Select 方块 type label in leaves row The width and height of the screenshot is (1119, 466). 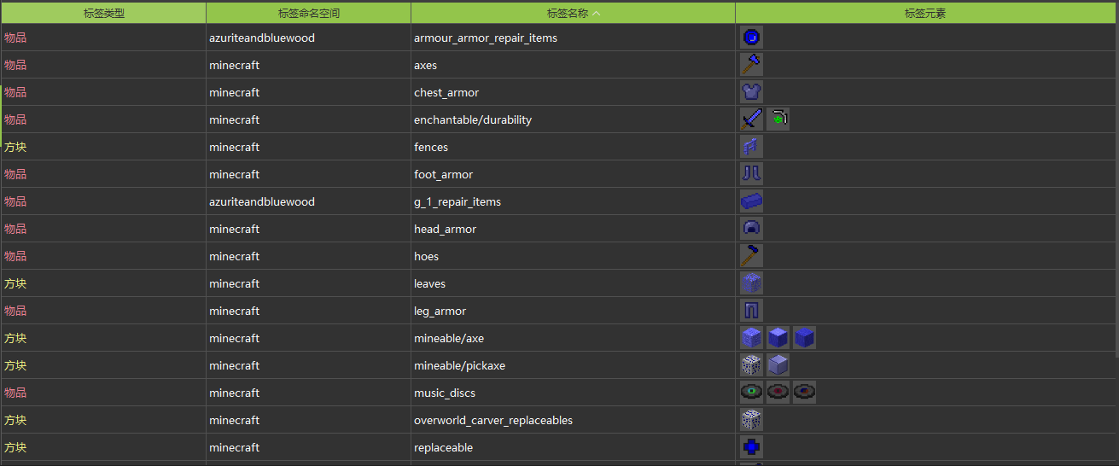tap(15, 283)
